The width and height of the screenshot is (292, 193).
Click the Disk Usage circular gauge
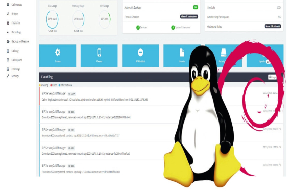point(53,19)
